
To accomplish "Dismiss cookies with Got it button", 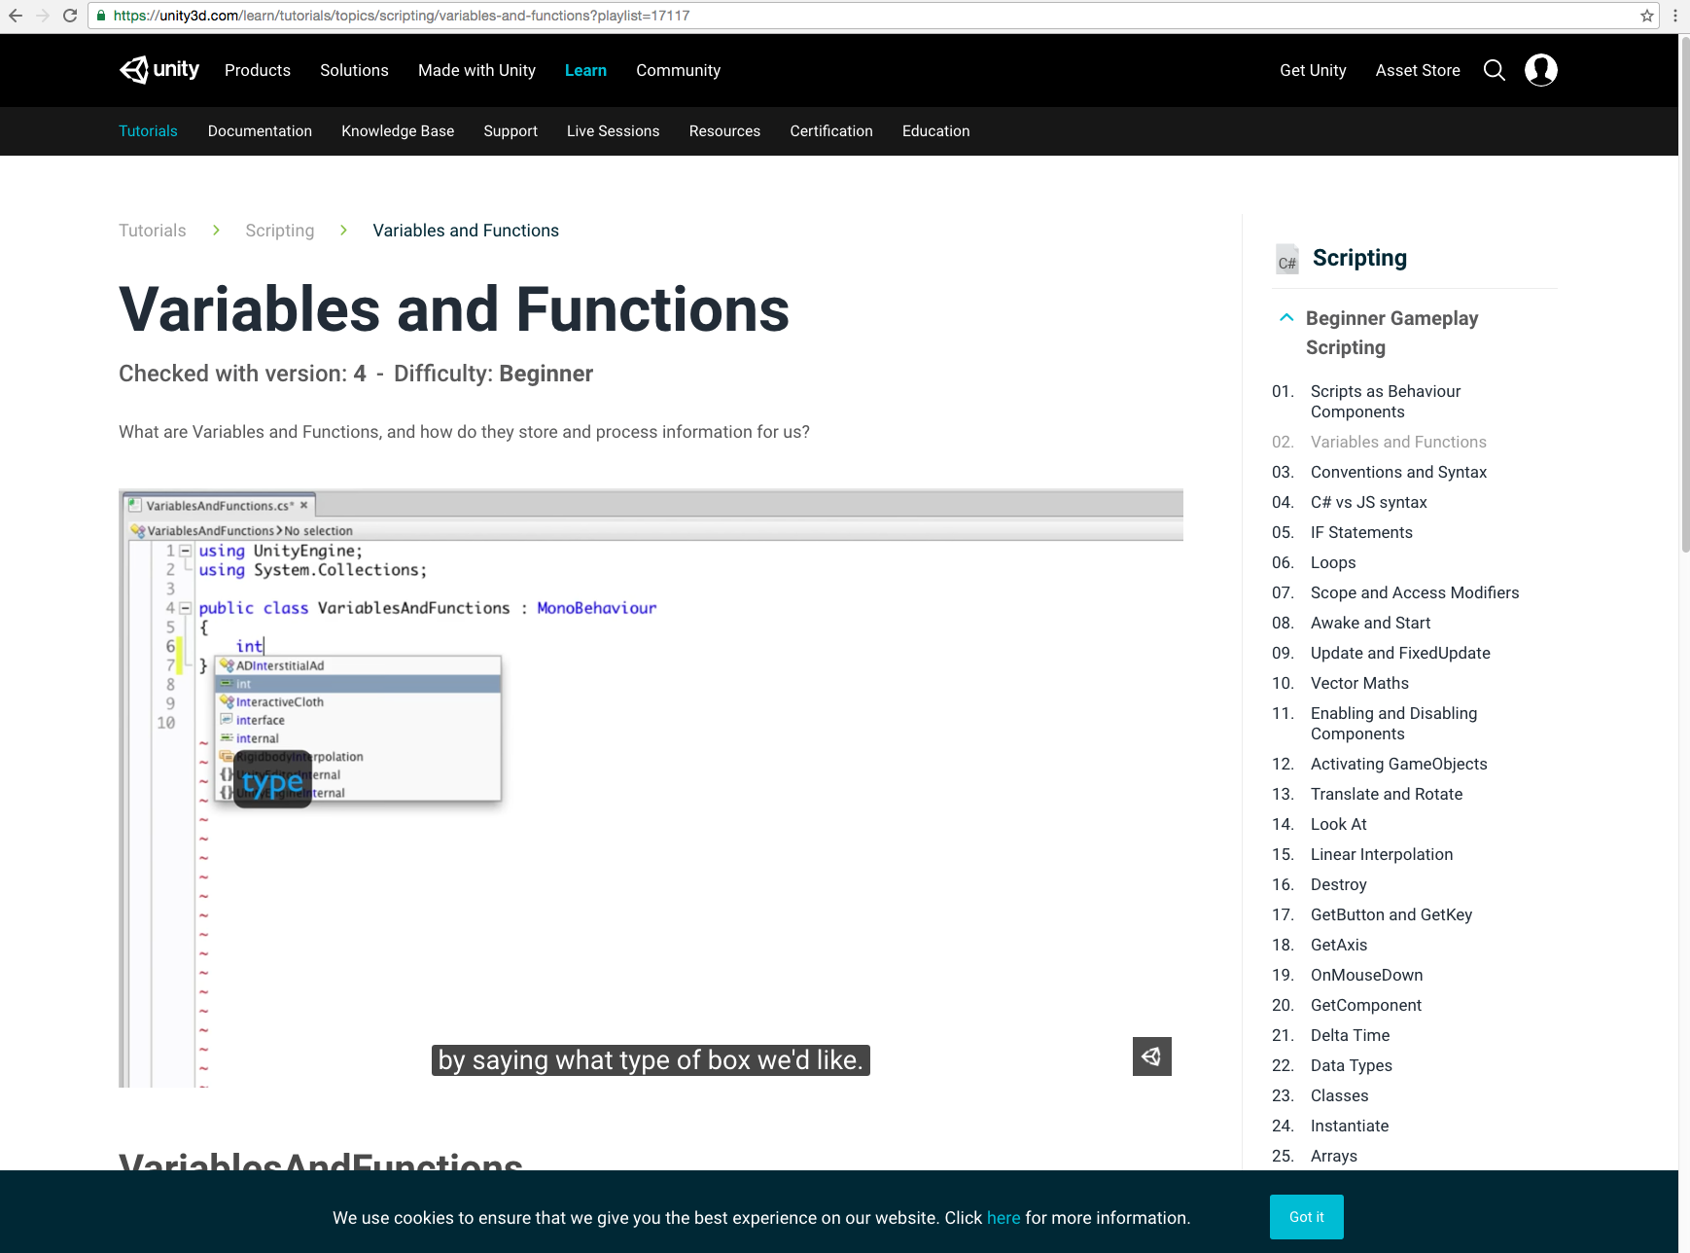I will pos(1306,1217).
